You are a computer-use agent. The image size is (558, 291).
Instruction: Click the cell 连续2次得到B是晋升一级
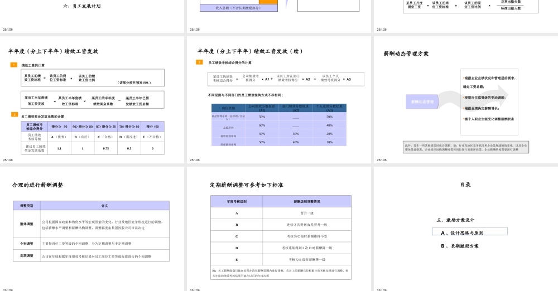click(307, 225)
